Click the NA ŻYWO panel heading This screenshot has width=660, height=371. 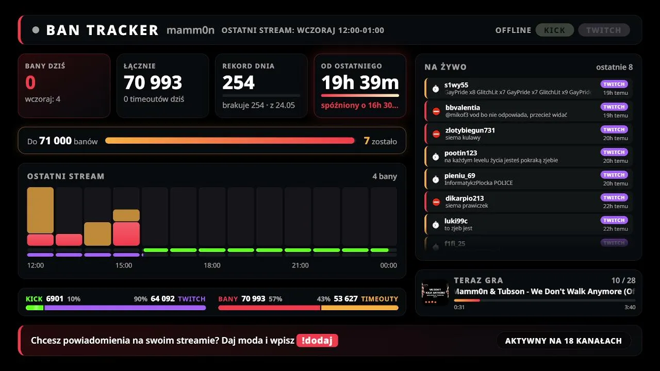pos(445,67)
